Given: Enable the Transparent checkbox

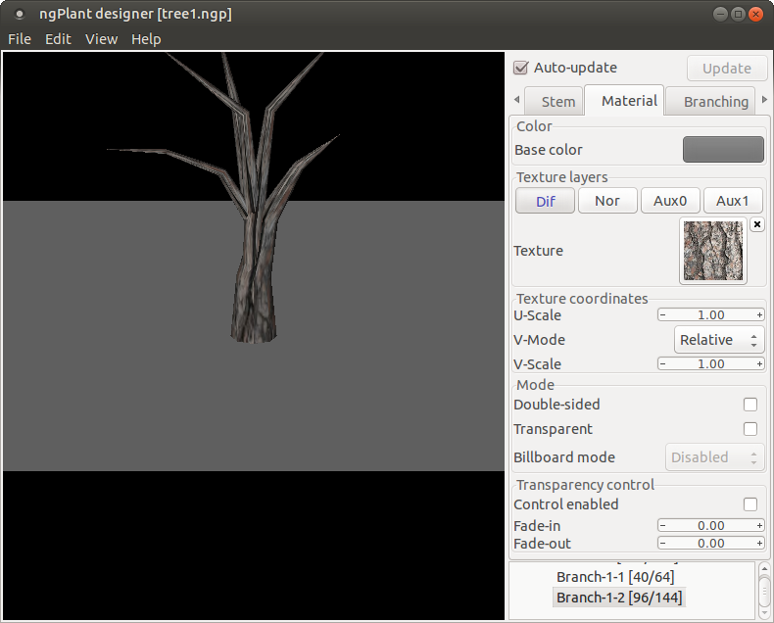Looking at the screenshot, I should tap(750, 429).
